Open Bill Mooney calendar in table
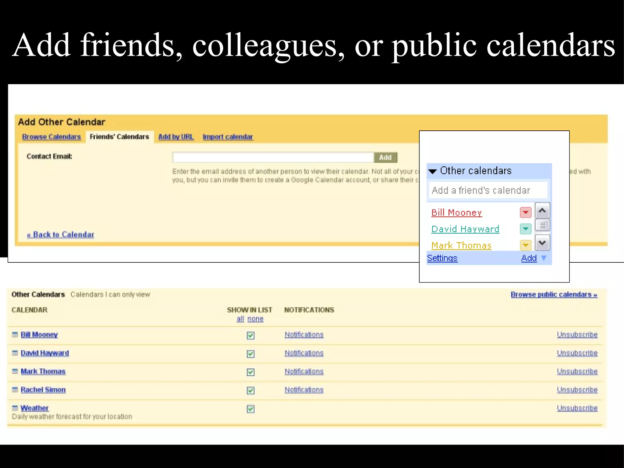 pyautogui.click(x=39, y=335)
